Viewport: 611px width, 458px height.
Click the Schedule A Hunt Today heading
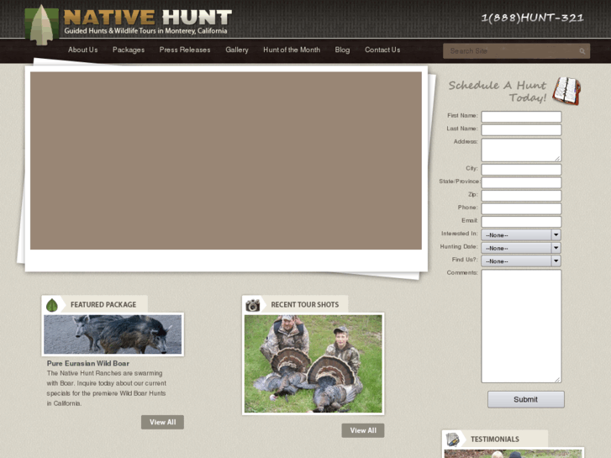coord(498,92)
